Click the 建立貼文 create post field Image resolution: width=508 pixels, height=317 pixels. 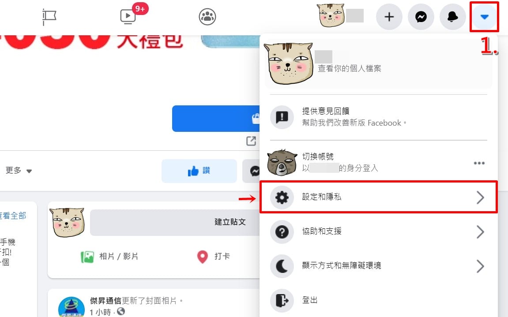click(x=175, y=223)
